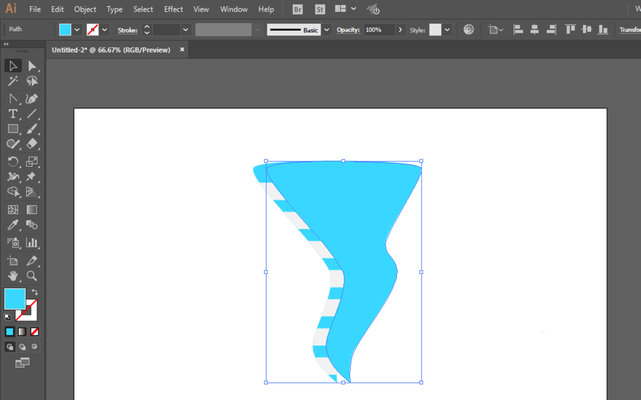
Task: Set paint type to Gradient
Action: [22, 331]
